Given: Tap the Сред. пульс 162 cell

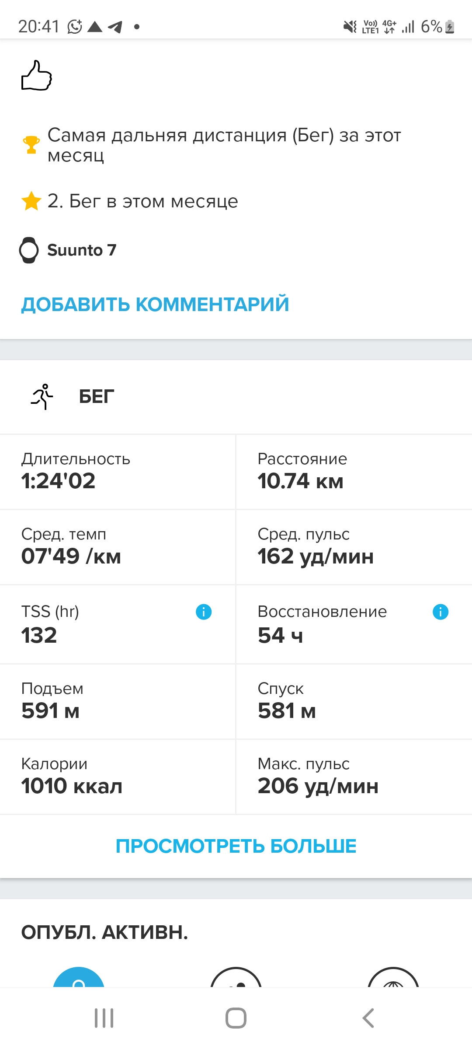Looking at the screenshot, I should [354, 547].
